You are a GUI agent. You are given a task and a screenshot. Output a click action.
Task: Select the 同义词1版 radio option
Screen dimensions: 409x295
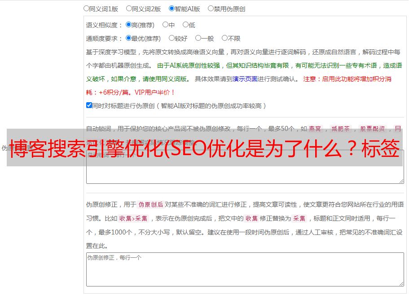86,8
